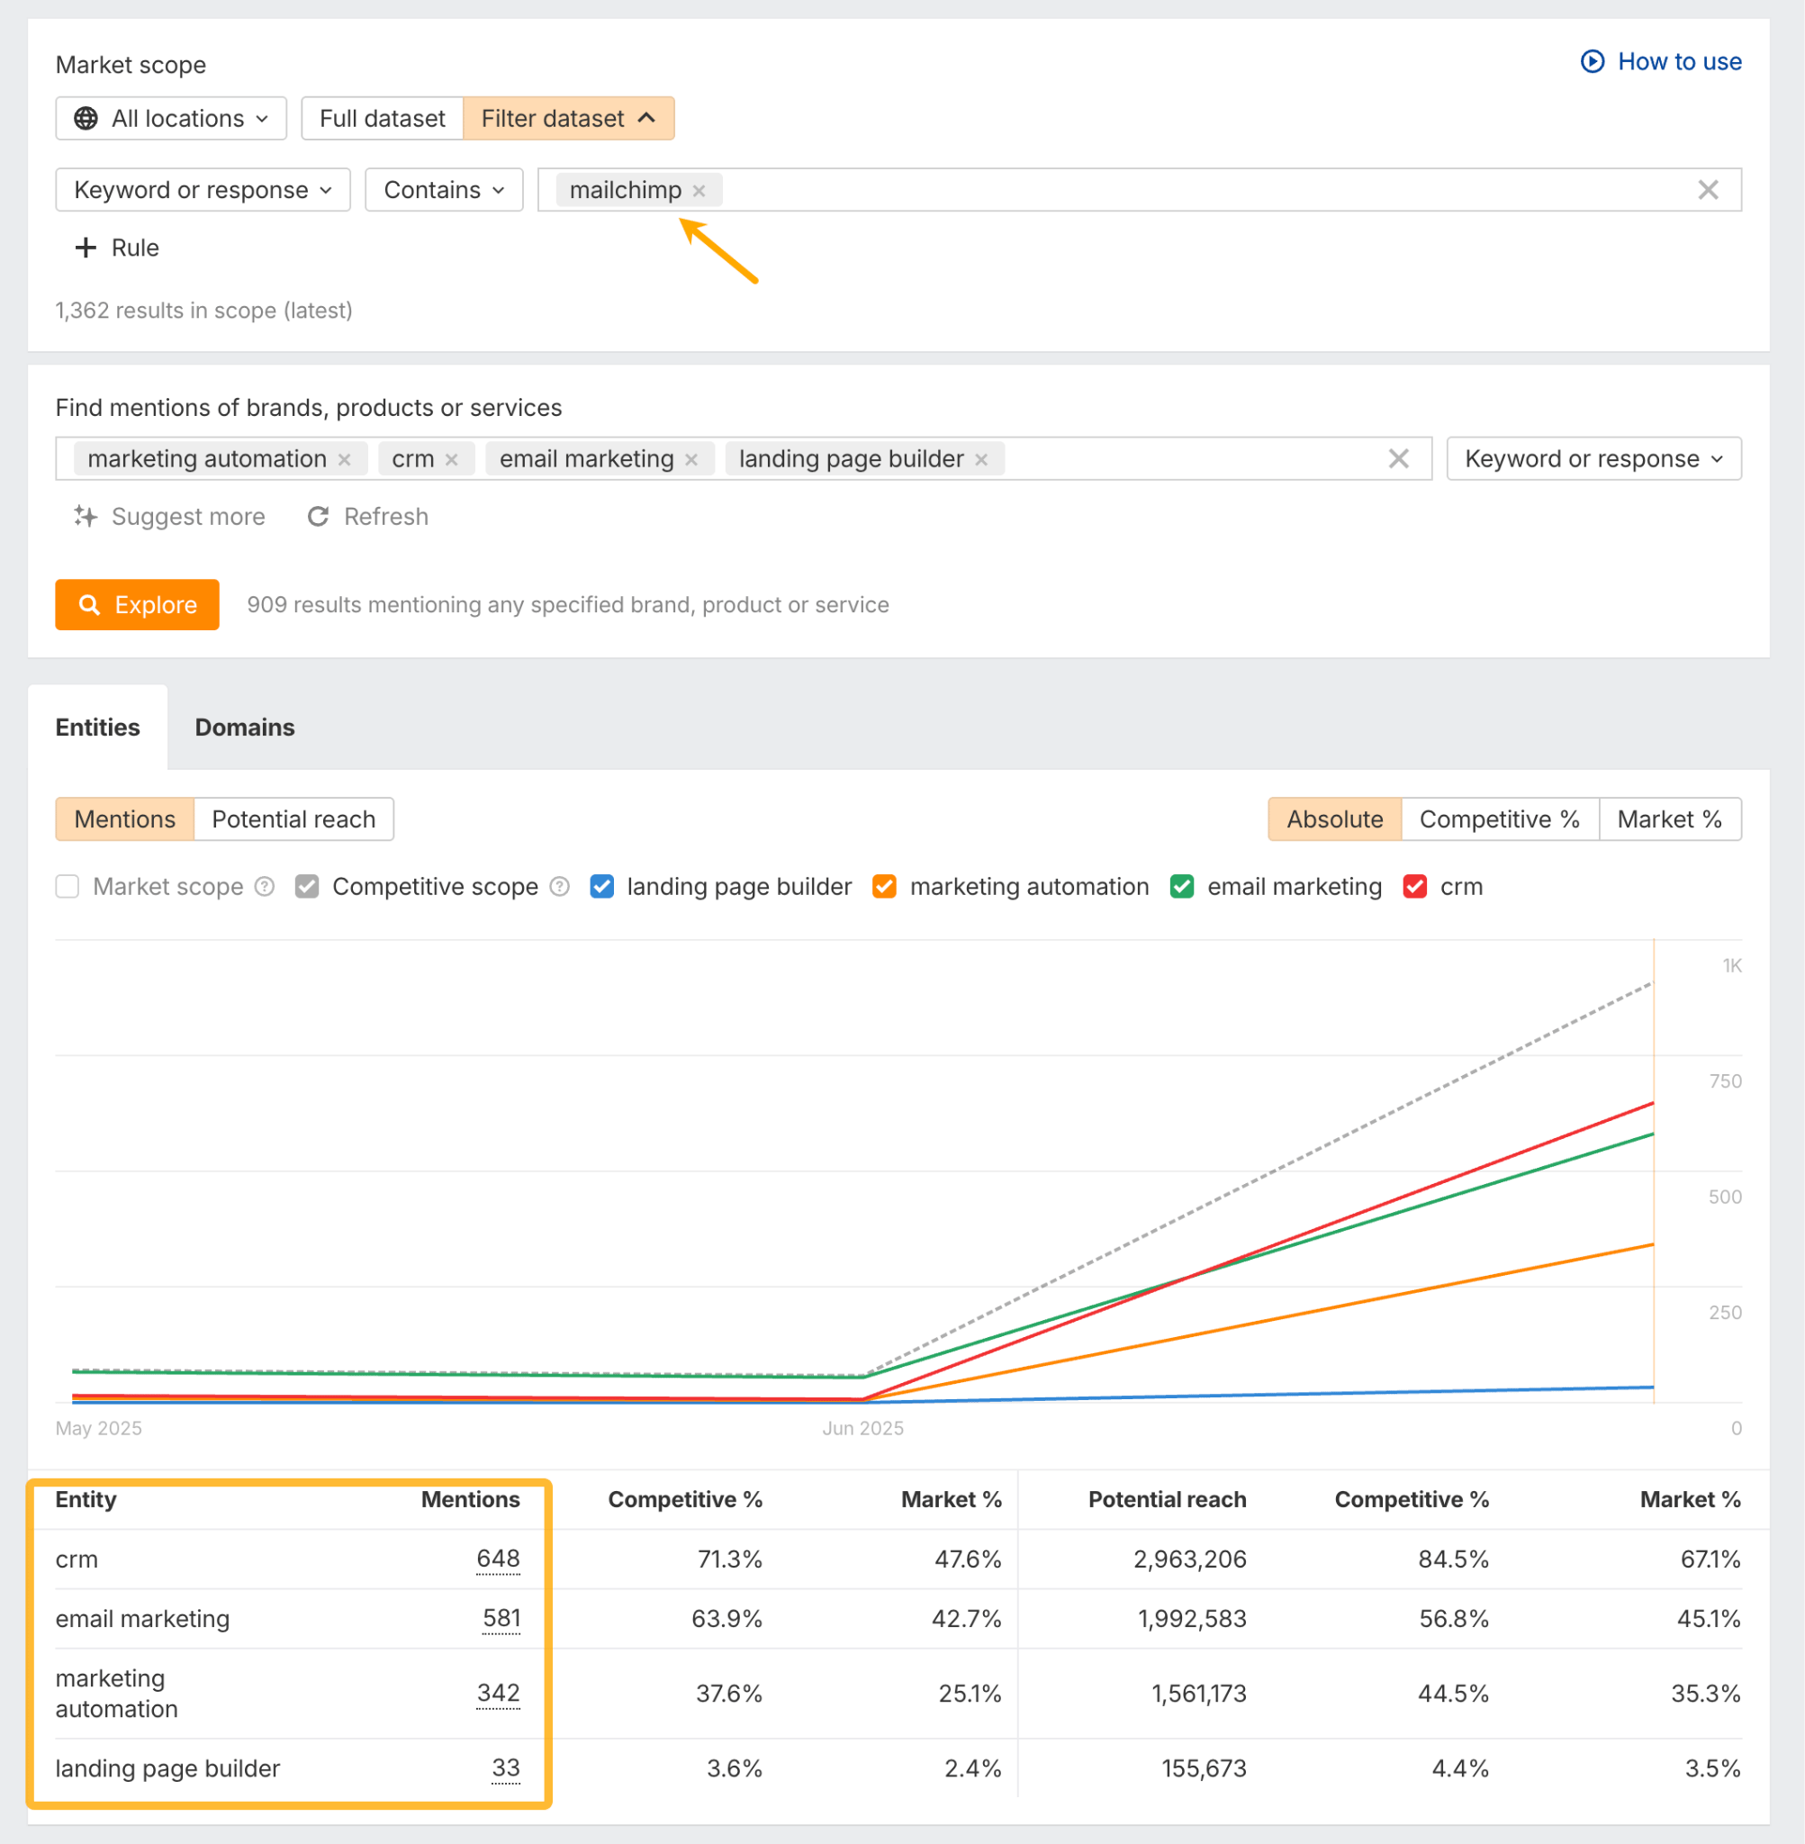Uncheck the crm series in the chart legend
1805x1844 pixels.
click(x=1415, y=887)
